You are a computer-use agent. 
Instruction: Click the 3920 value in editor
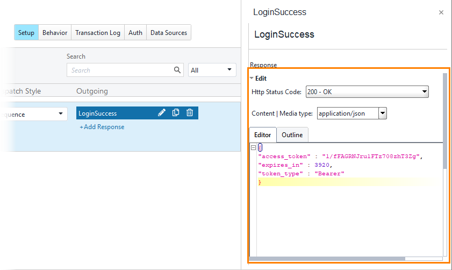(322, 165)
